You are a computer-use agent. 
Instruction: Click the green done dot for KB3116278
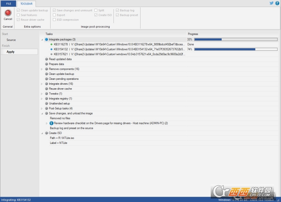point(51,44)
